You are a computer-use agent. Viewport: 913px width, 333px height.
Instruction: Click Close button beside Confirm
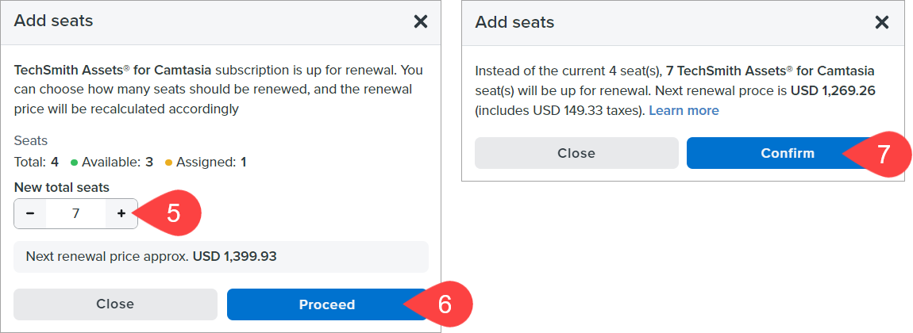pos(576,153)
